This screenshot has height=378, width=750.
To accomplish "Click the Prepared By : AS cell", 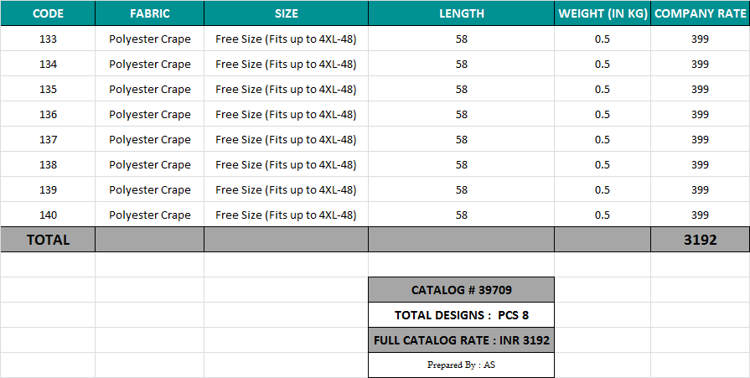I will (461, 365).
